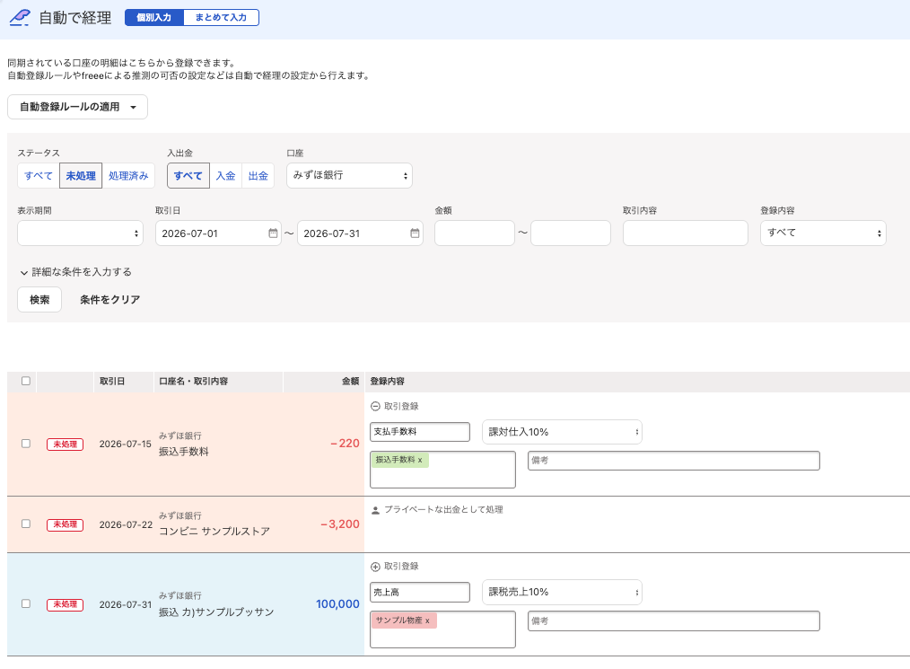The height and width of the screenshot is (669, 910).
Task: Click 取引登録 label in 振込手数料 row
Action: point(401,407)
